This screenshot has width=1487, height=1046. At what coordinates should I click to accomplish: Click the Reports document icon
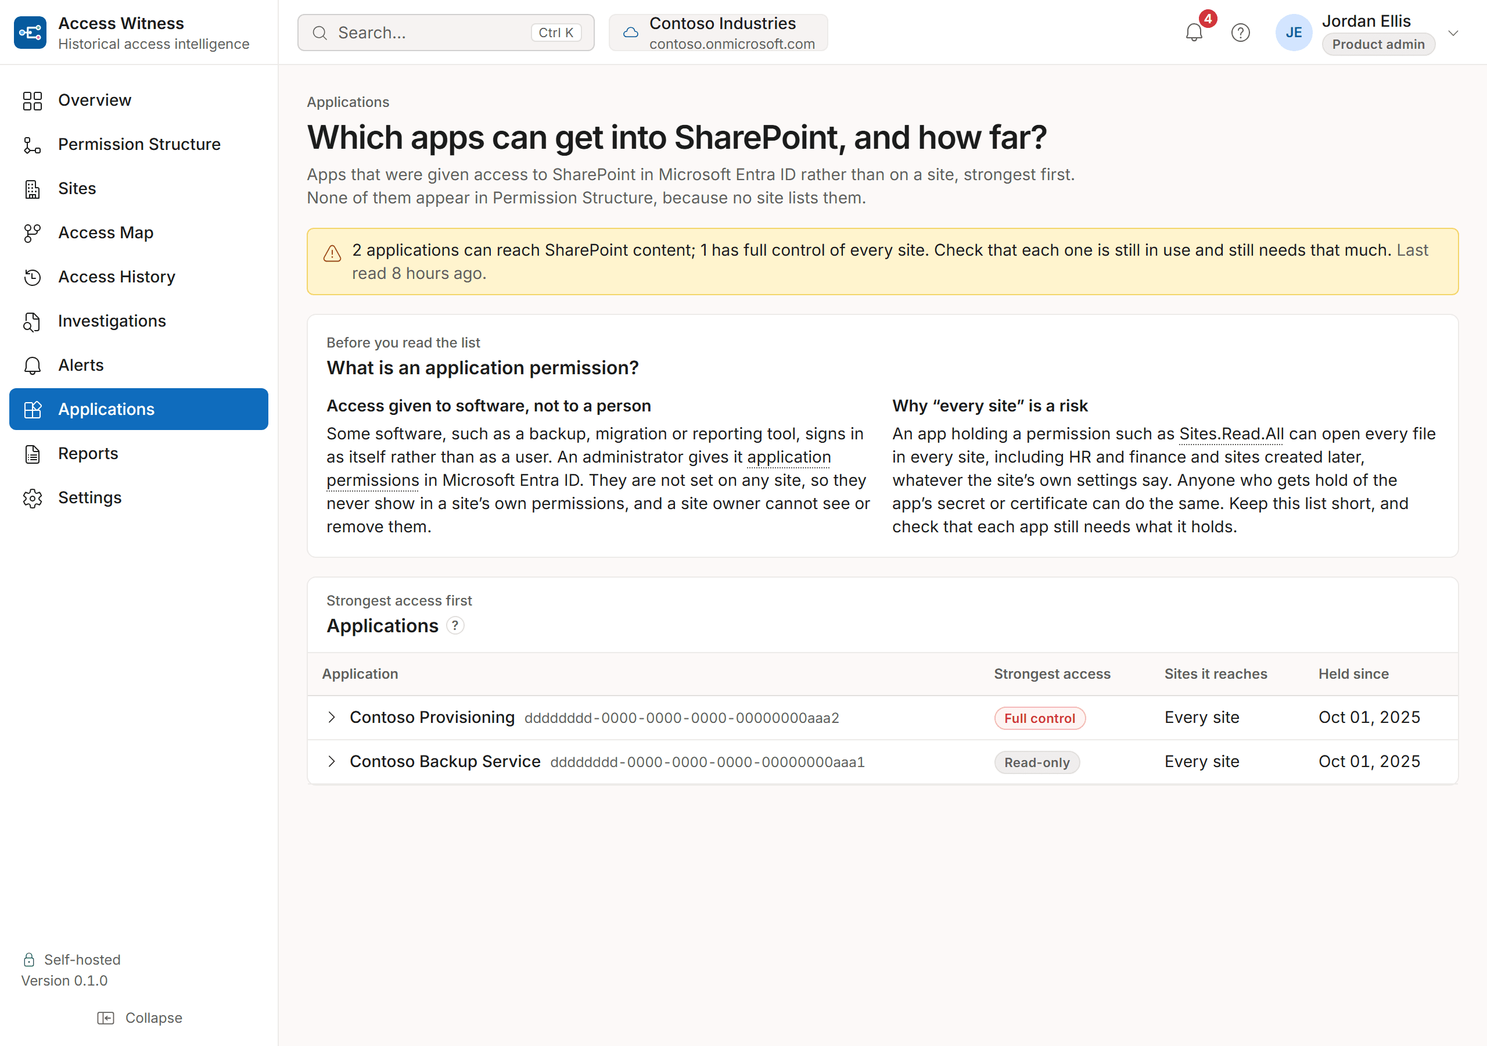(33, 454)
